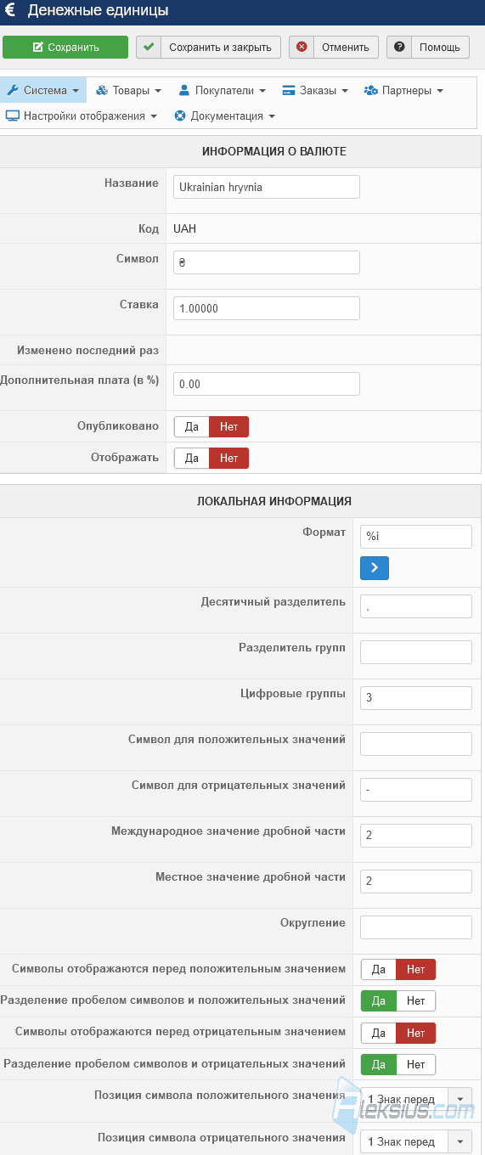This screenshot has width=485, height=1155.
Task: Click the Отменить button
Action: click(x=334, y=47)
